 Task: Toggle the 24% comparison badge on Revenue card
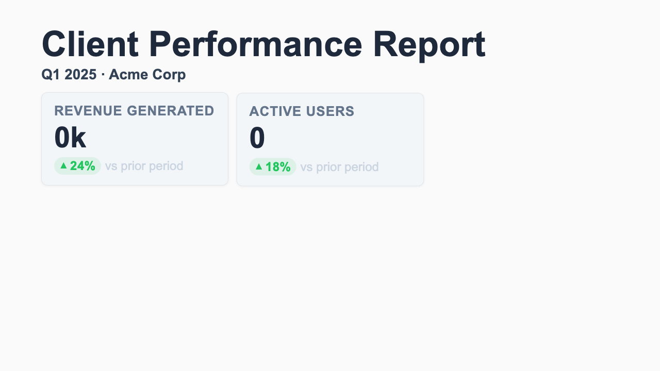[x=78, y=166]
